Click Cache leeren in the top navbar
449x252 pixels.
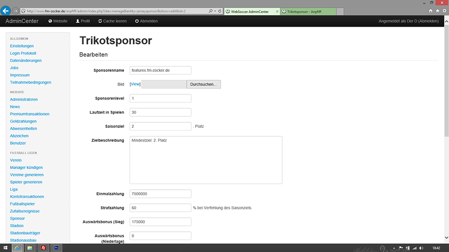112,21
